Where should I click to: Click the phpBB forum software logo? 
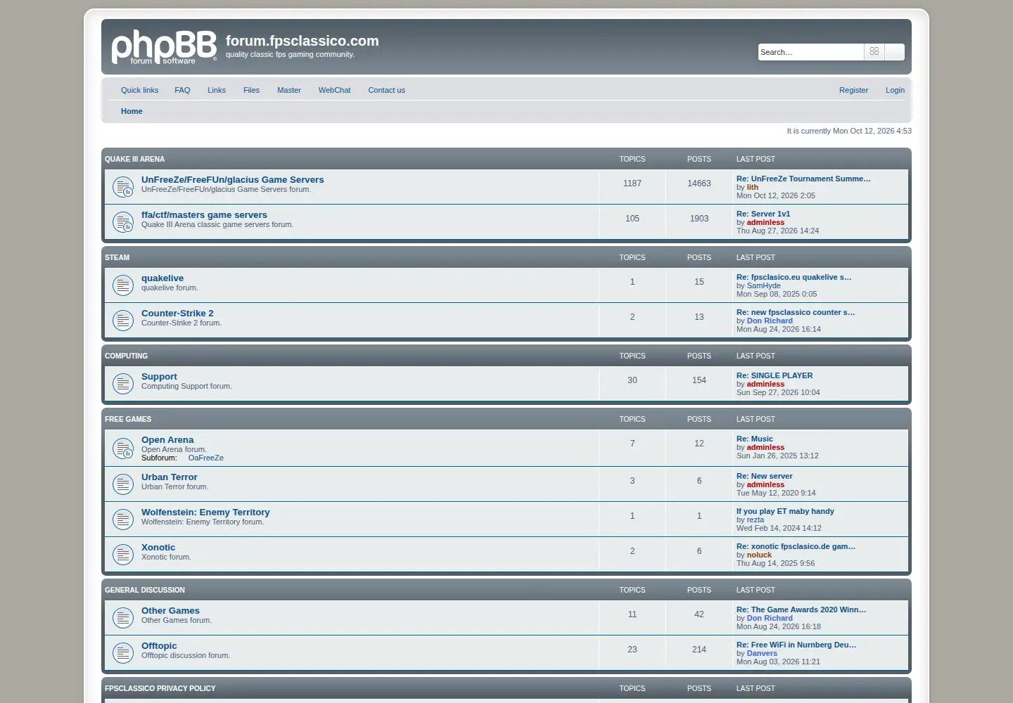click(x=164, y=48)
